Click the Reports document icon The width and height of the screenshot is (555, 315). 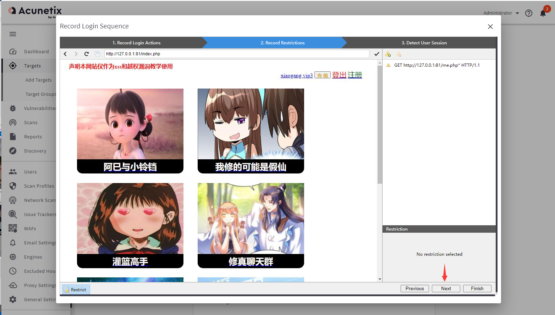13,137
